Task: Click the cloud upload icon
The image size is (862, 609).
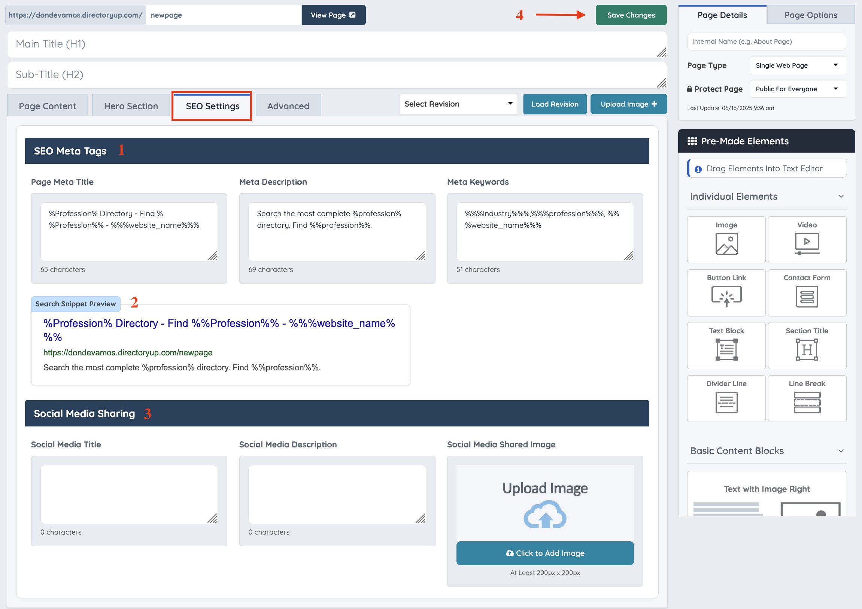Action: point(545,515)
